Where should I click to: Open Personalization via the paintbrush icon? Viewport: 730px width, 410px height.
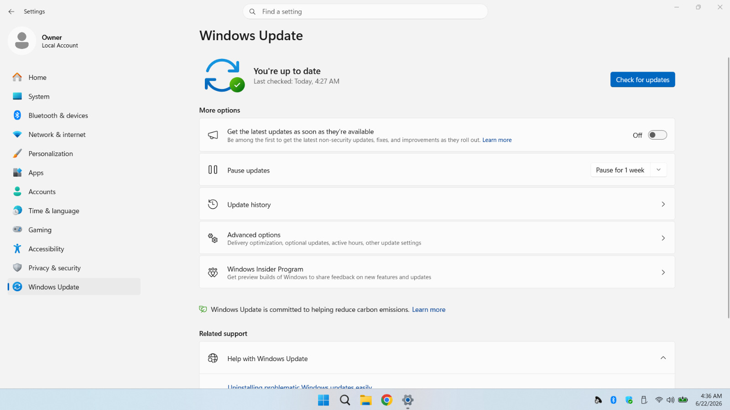pyautogui.click(x=17, y=154)
